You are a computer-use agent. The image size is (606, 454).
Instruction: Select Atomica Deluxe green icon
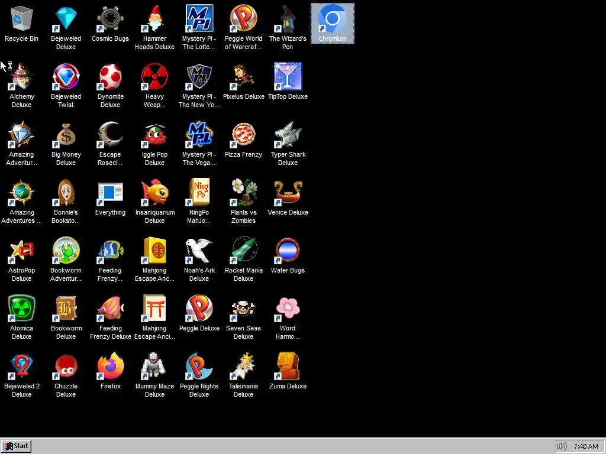(22, 308)
